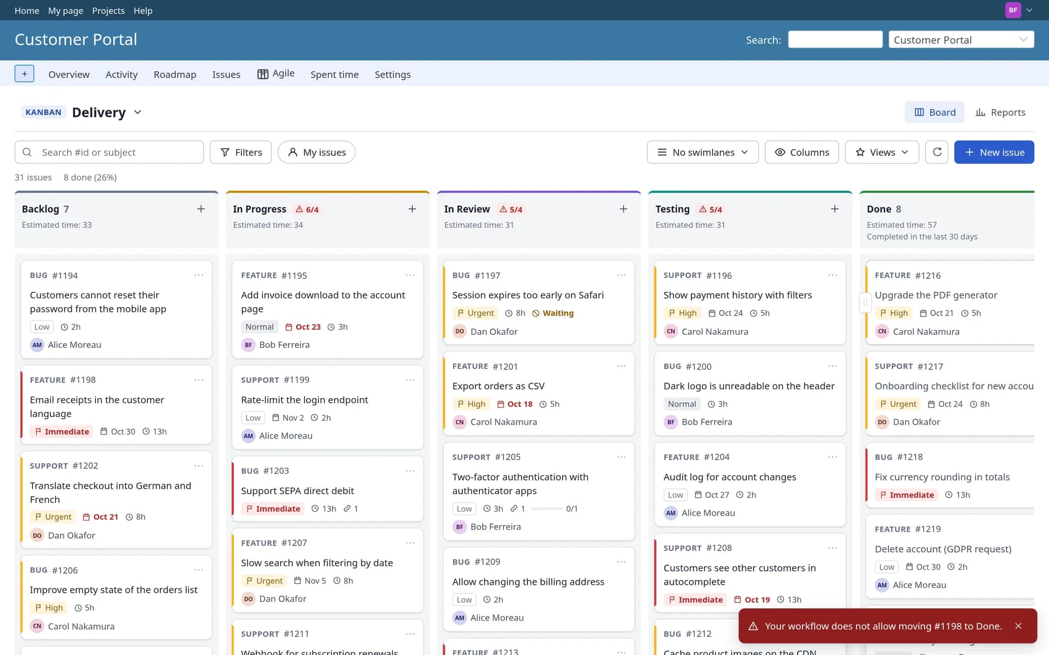
Task: Open the Spent time tab
Action: (335, 74)
